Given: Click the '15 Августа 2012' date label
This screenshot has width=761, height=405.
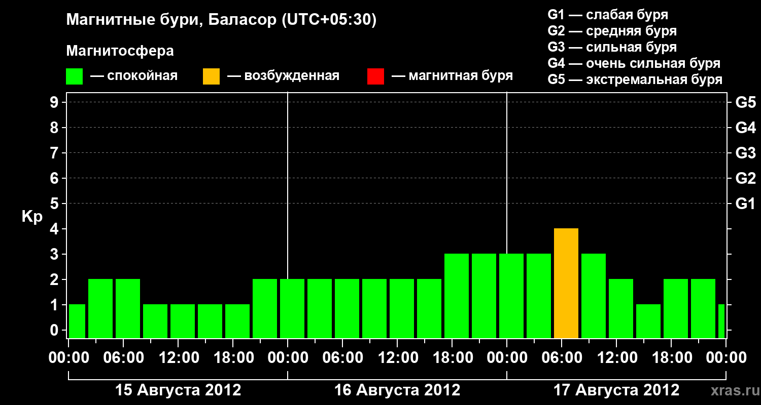Looking at the screenshot, I should 178,390.
